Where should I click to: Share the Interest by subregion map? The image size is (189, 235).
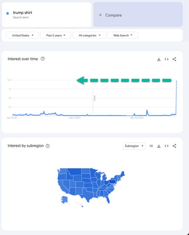pos(174,146)
